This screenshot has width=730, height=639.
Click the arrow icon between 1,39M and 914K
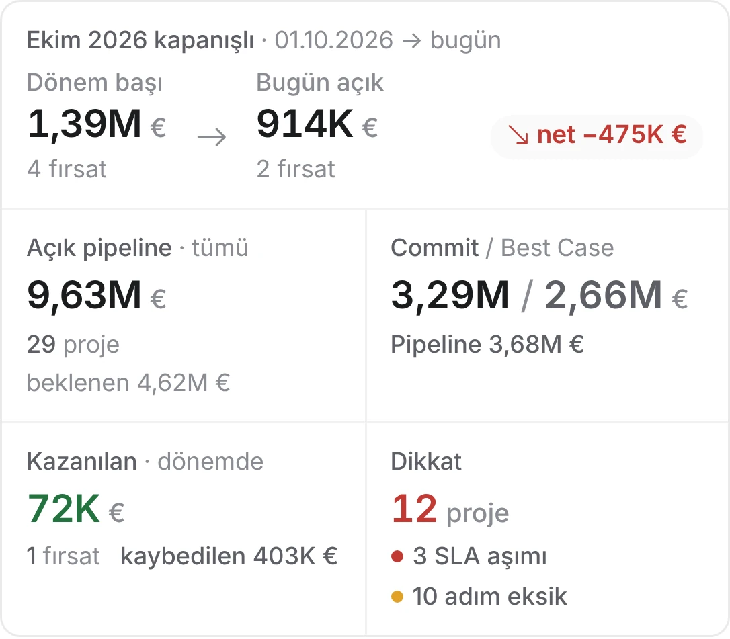pyautogui.click(x=211, y=137)
